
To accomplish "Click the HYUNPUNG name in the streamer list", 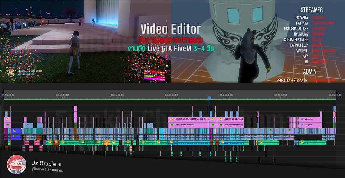I will (x=301, y=34).
